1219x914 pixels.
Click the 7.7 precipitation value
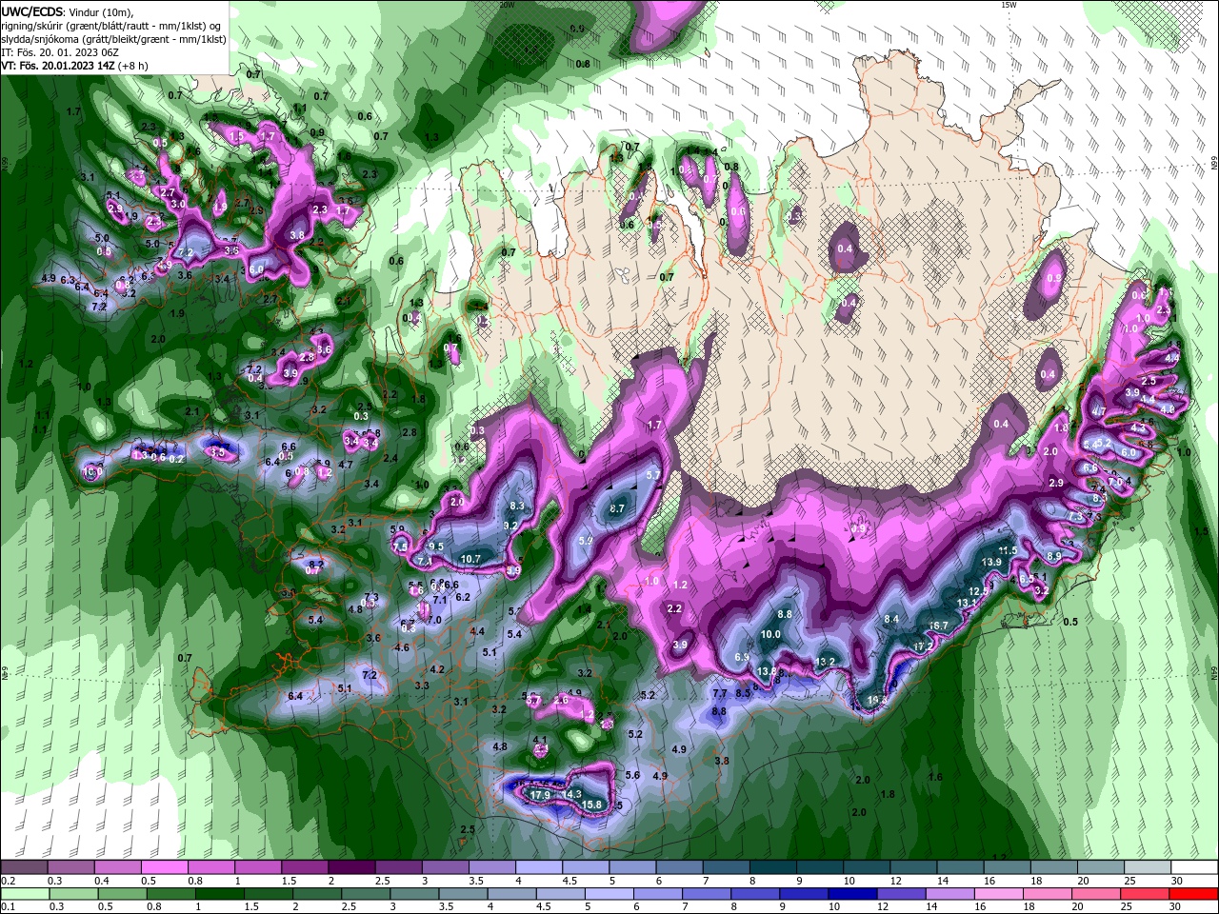point(720,694)
